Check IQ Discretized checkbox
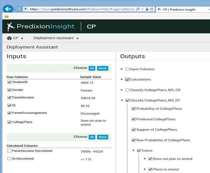This screenshot has height=173, width=210. point(9,159)
